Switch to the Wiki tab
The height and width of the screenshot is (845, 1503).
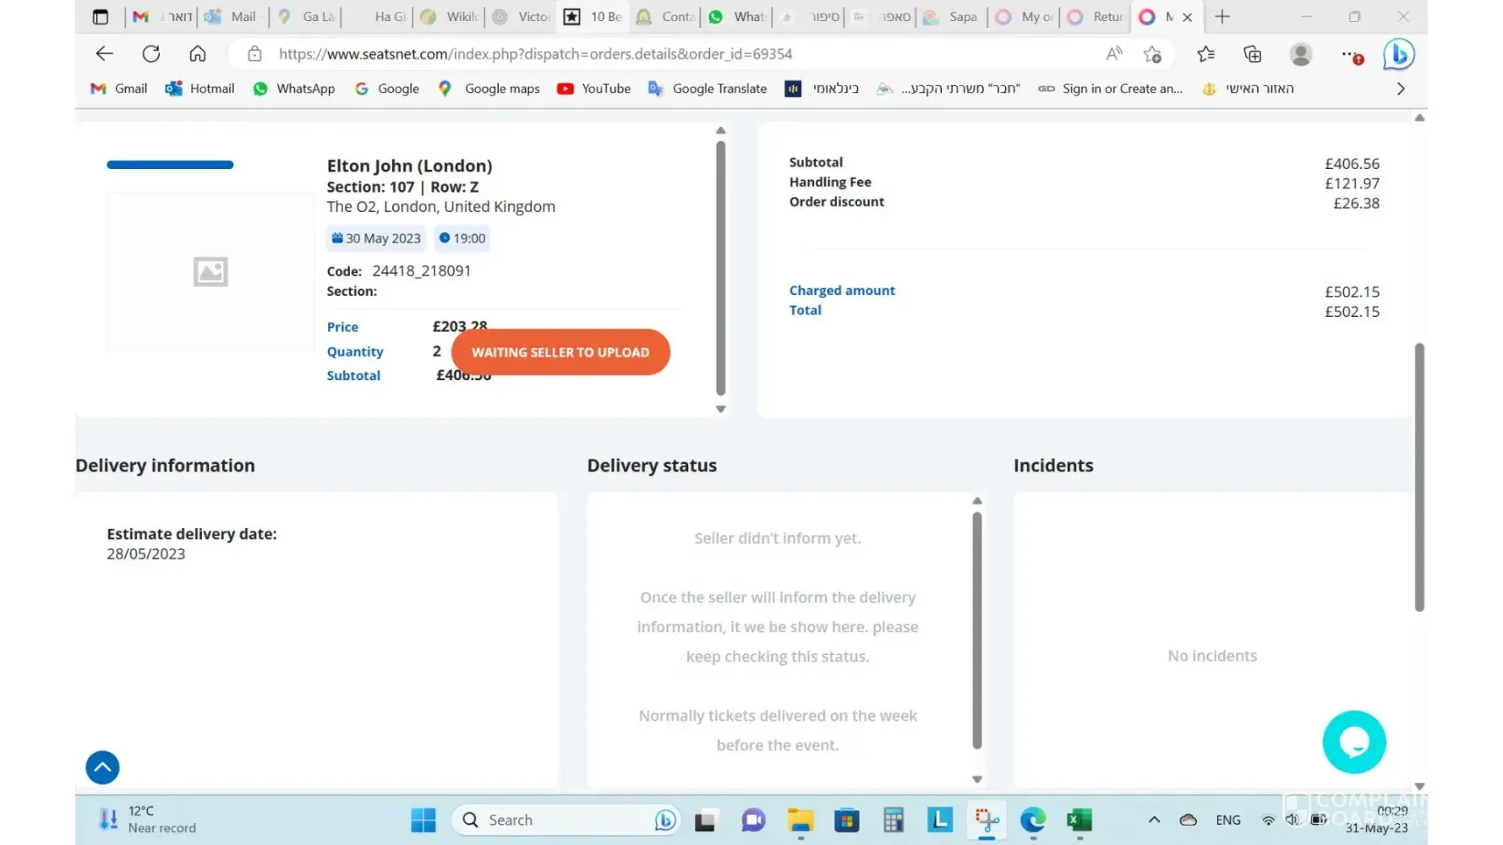pyautogui.click(x=451, y=17)
